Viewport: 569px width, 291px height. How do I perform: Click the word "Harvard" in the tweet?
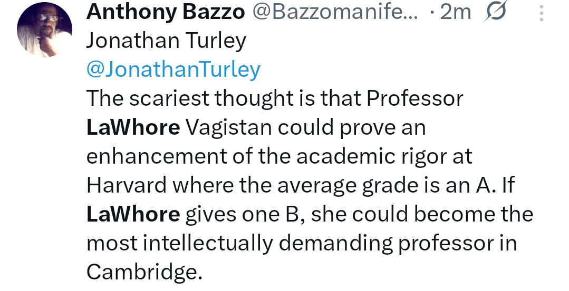126,185
